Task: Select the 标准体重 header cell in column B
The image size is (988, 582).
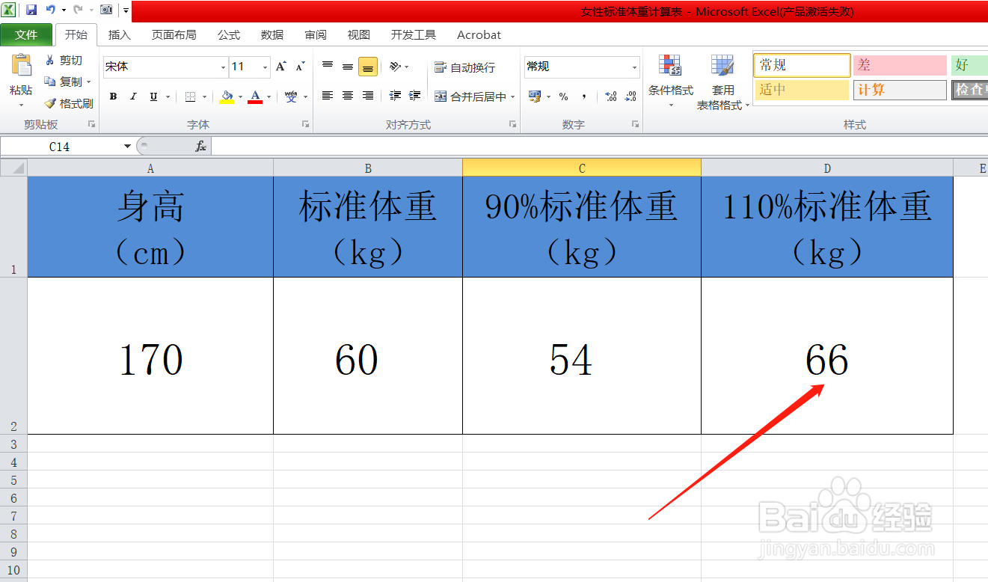Action: click(368, 227)
